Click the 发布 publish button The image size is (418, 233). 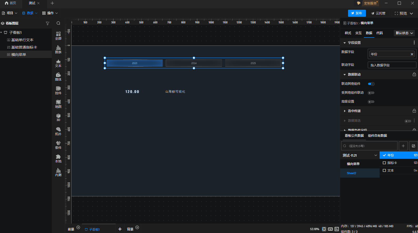pyautogui.click(x=357, y=13)
